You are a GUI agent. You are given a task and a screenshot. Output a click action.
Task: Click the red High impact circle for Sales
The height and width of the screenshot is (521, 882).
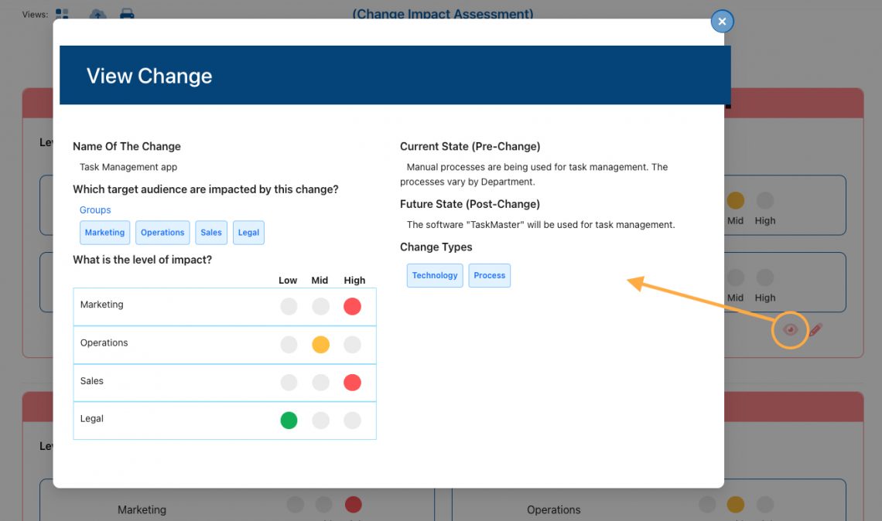point(352,382)
